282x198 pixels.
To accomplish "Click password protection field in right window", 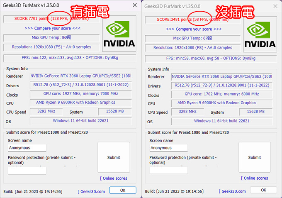I will tap(168, 170).
